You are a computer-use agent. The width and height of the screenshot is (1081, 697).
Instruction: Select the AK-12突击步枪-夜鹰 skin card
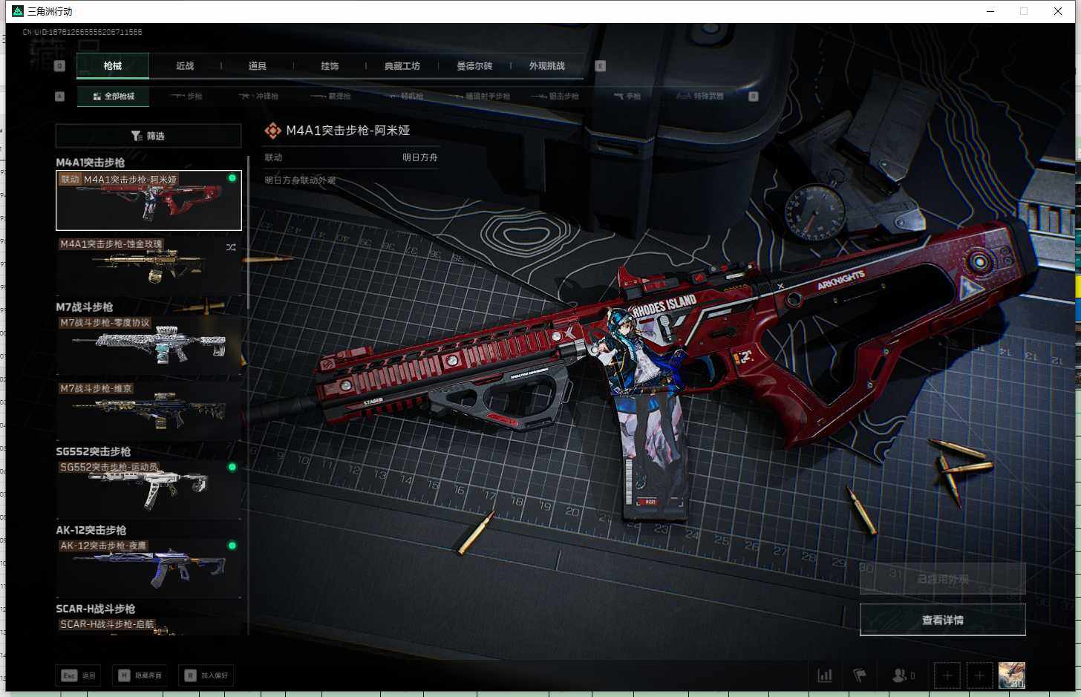pyautogui.click(x=148, y=568)
